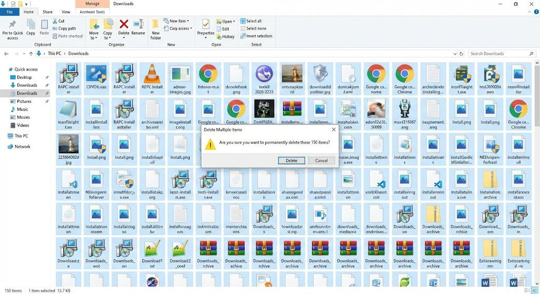Select the VLC cone REPC installer file
540x294 pixels.
[x=152, y=79]
